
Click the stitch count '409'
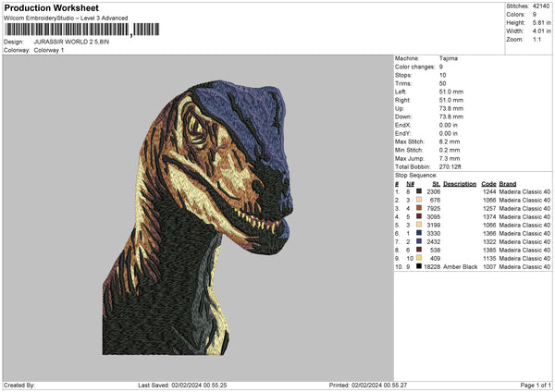435,258
